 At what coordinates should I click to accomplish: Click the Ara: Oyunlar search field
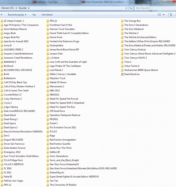(x=155, y=8)
